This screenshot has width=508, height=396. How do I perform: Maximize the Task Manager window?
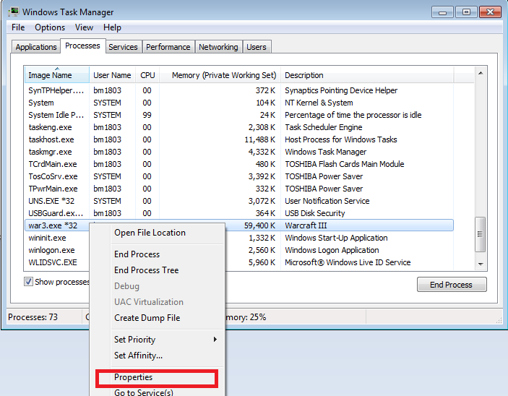(x=466, y=12)
